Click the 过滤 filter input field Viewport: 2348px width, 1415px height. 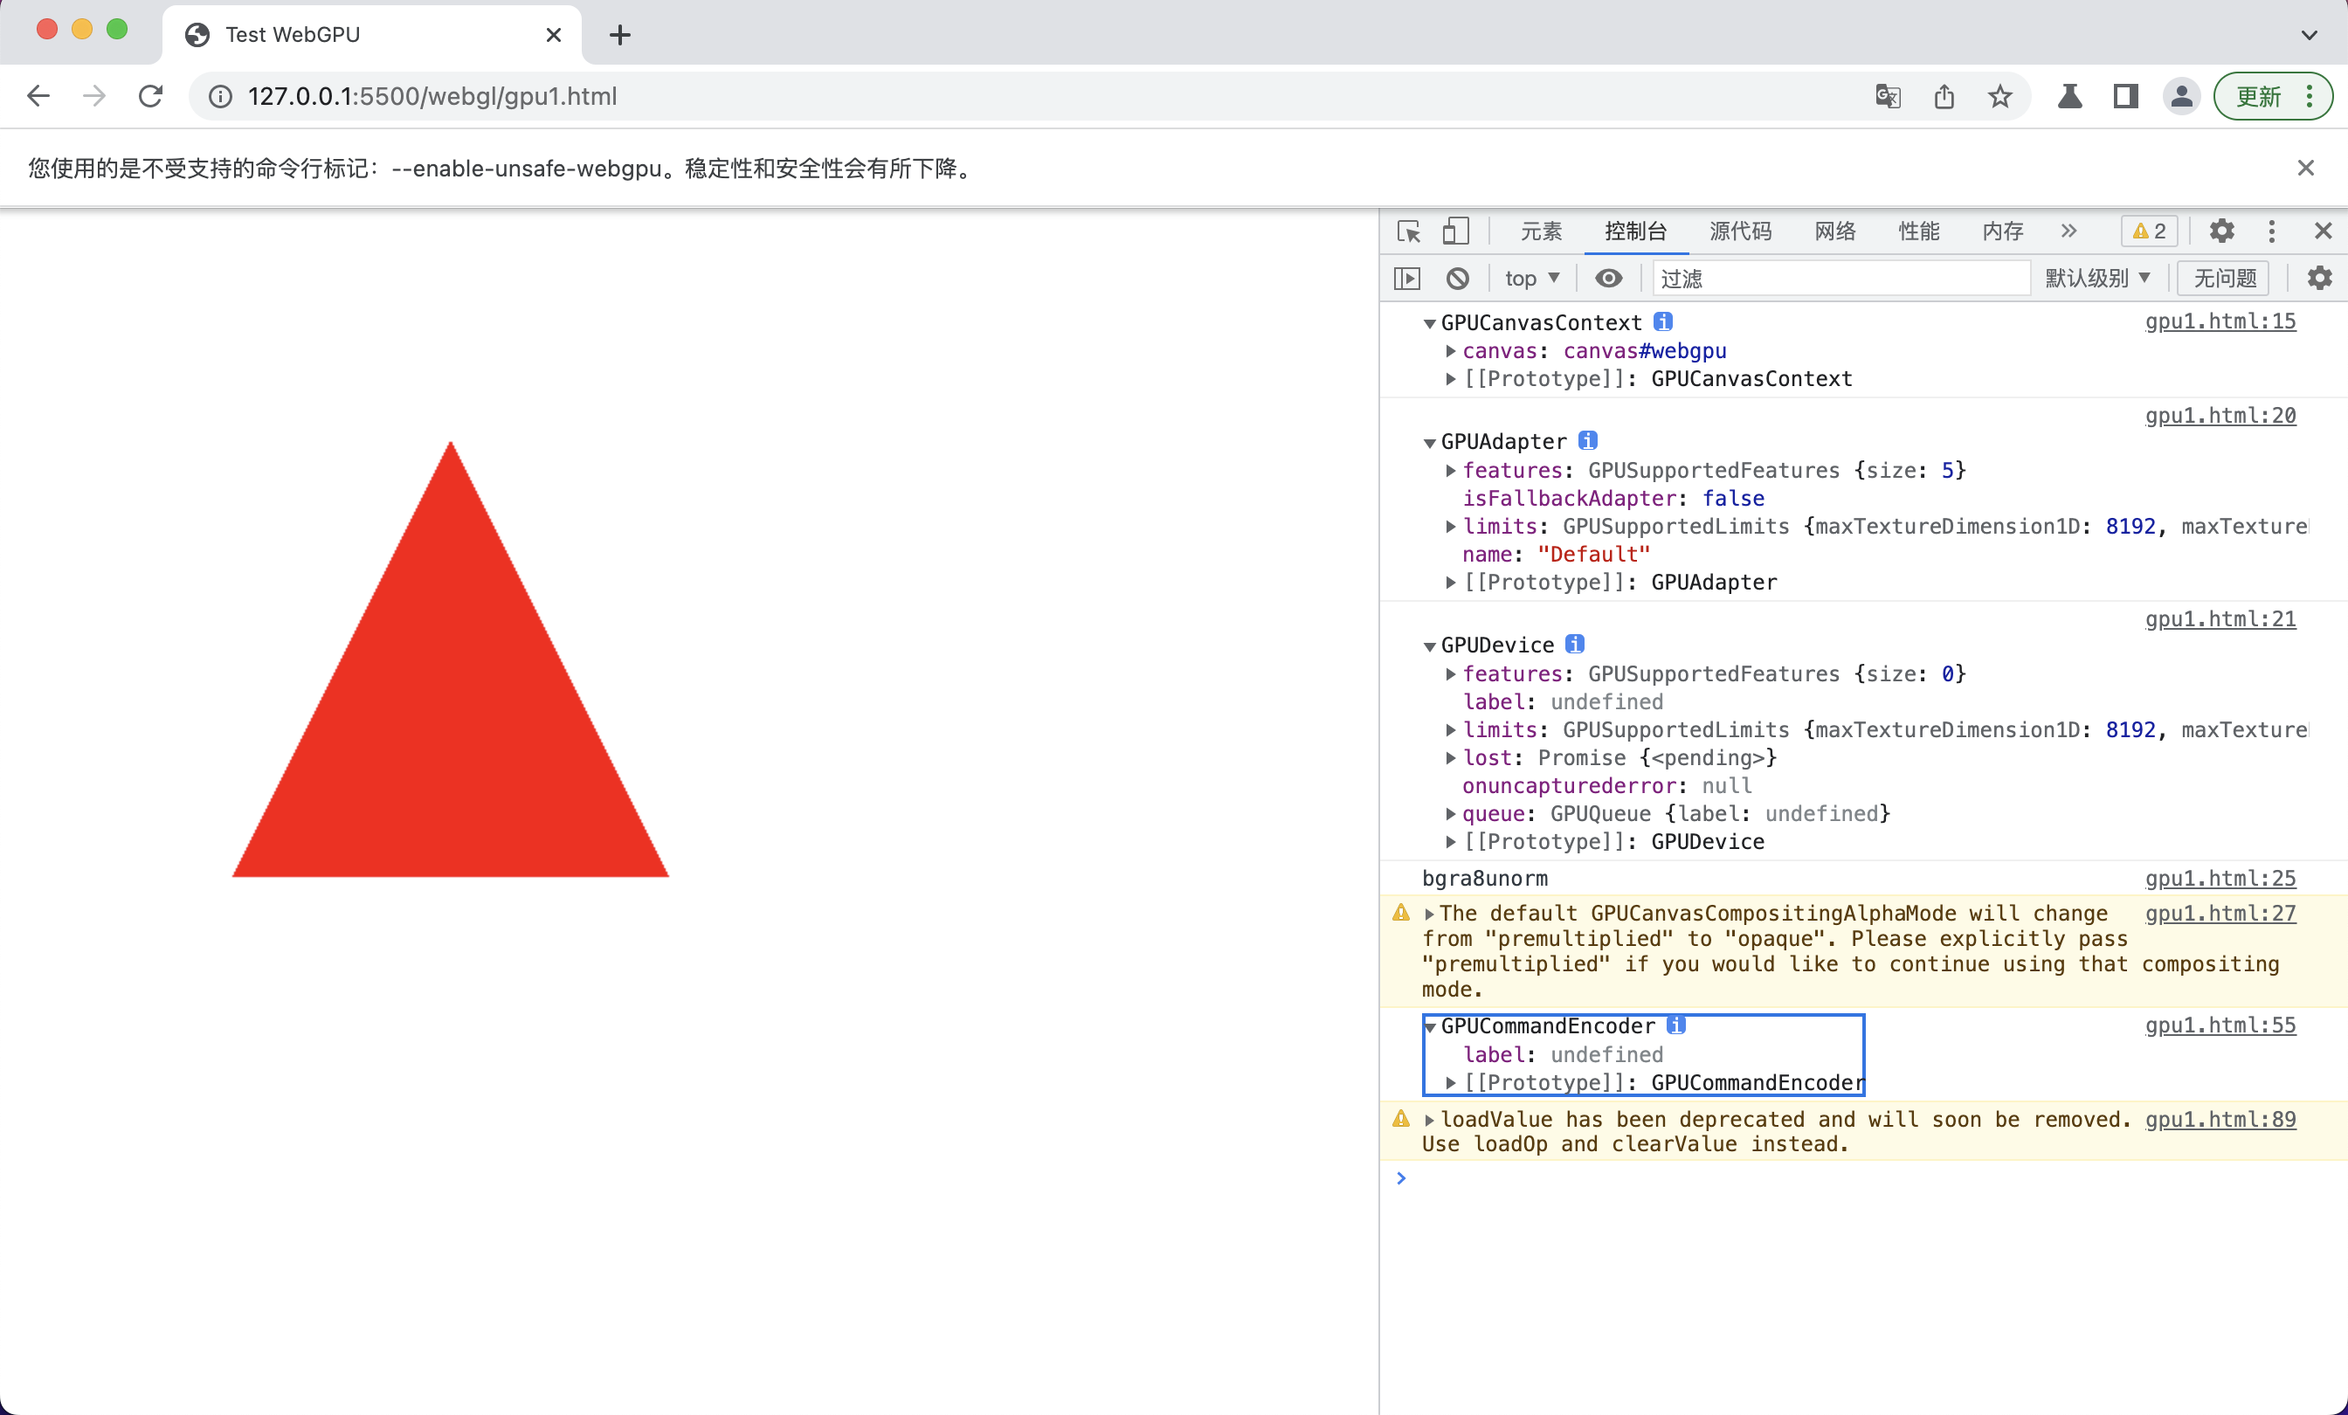click(1839, 279)
